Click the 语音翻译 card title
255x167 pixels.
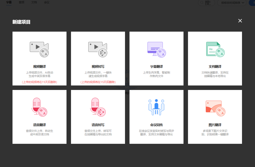pyautogui.click(x=39, y=125)
